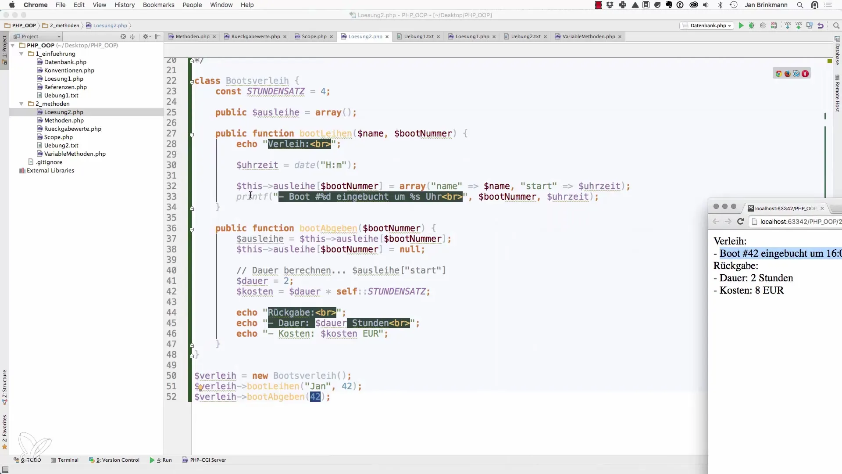Collapse the 2_methoden folder
Image resolution: width=842 pixels, height=474 pixels.
[x=21, y=104]
